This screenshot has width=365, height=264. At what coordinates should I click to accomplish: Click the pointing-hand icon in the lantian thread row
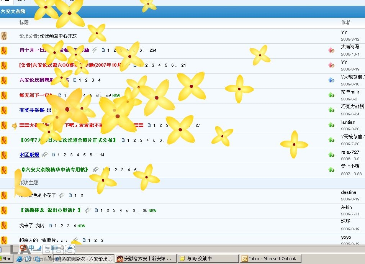[15, 125]
